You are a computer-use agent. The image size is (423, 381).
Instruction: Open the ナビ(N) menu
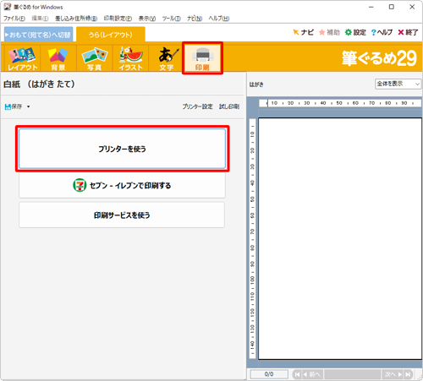(x=195, y=19)
